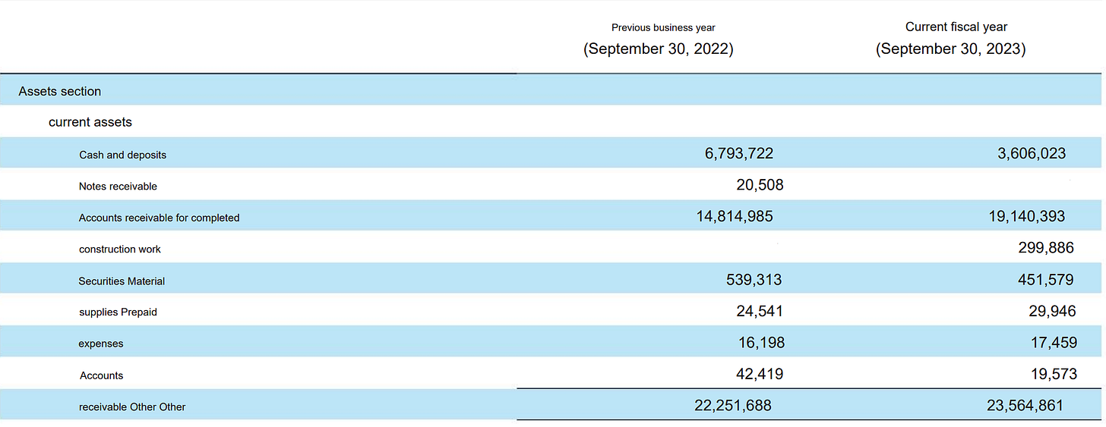Select the value 19,573
Image resolution: width=1106 pixels, height=427 pixels.
click(x=1053, y=374)
